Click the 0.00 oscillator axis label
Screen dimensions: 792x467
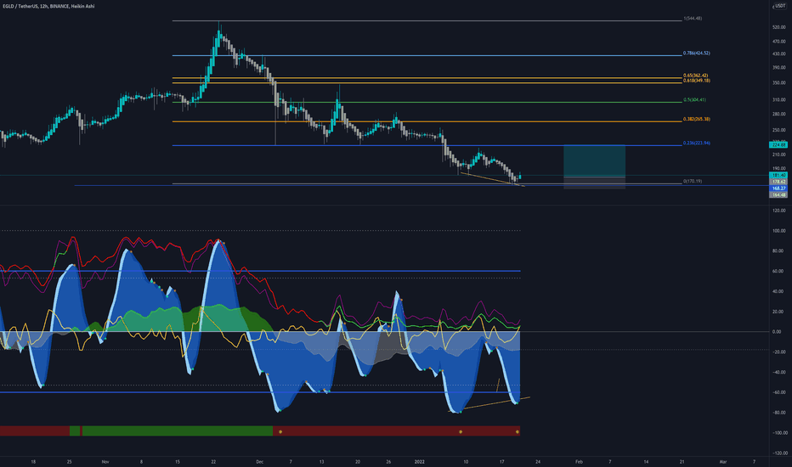[778, 332]
